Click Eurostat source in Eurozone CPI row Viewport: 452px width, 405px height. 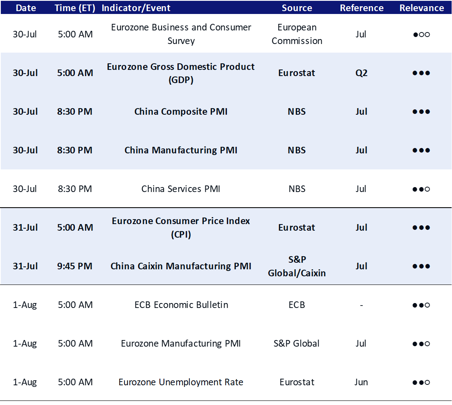point(297,228)
